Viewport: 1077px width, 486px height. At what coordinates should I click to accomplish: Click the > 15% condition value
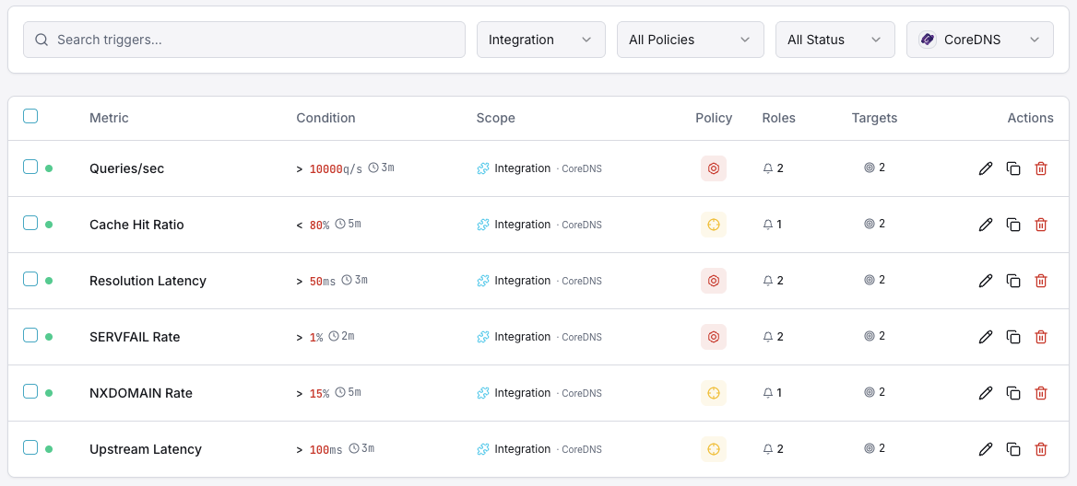[x=313, y=393]
